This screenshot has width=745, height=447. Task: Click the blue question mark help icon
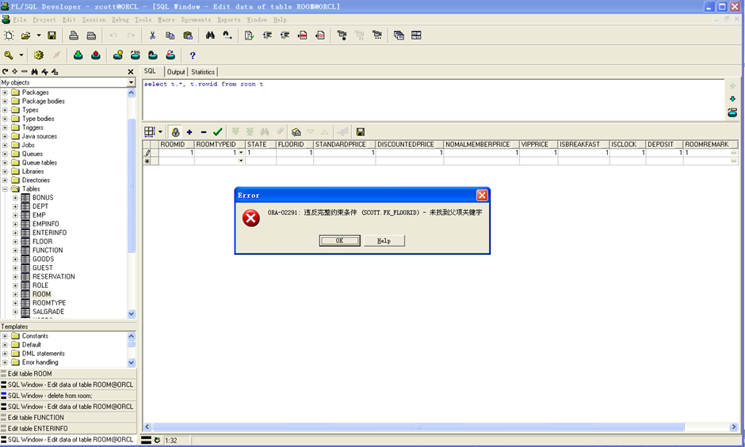(192, 55)
